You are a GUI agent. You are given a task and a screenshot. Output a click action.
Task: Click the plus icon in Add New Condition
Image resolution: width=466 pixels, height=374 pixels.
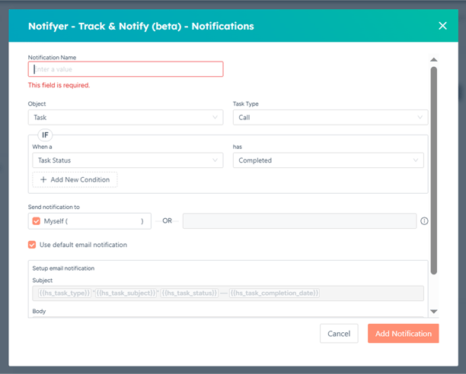[x=43, y=179]
